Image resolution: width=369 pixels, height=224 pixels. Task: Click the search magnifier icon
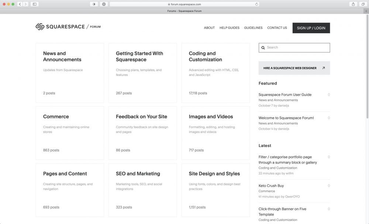(263, 48)
